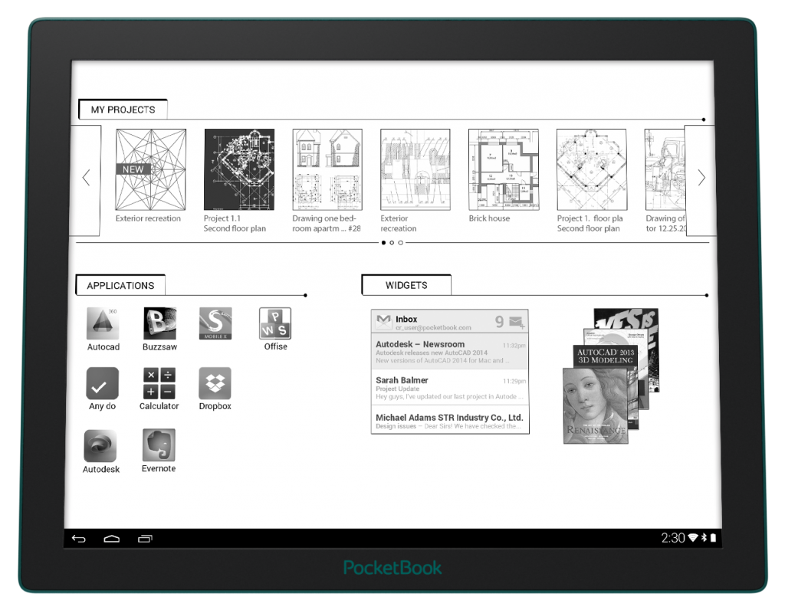Open the Calculator app

(159, 383)
